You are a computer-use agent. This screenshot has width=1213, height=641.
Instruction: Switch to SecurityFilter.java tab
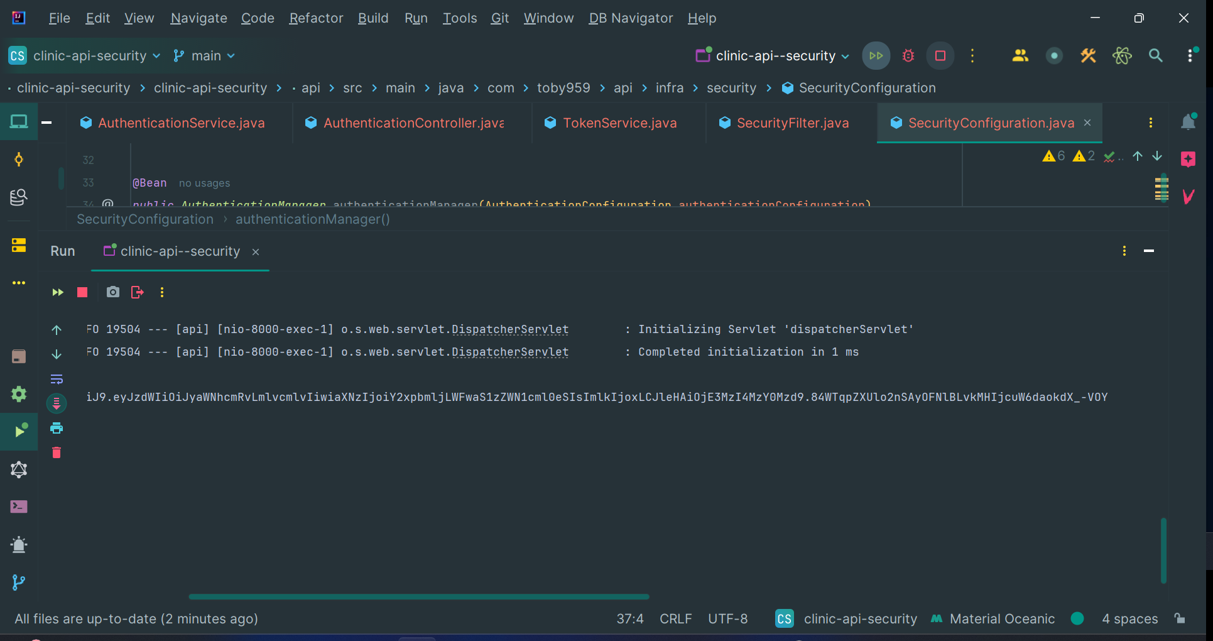coord(784,123)
